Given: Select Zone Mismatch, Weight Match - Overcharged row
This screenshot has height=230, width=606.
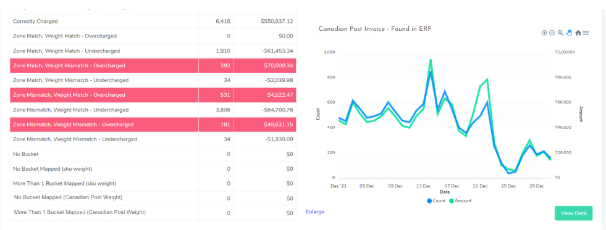Looking at the screenshot, I should 153,95.
